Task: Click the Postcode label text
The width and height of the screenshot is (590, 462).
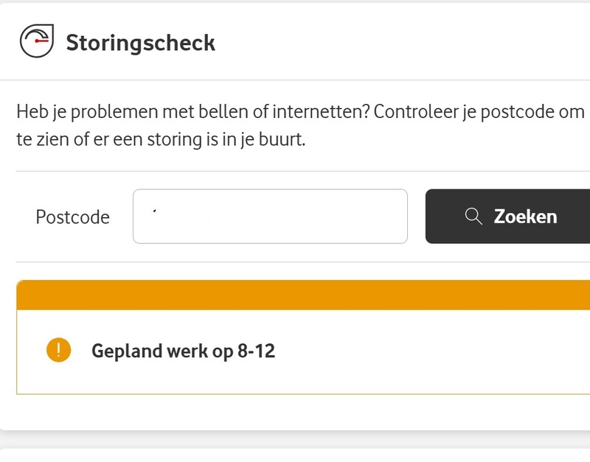Action: (x=72, y=217)
